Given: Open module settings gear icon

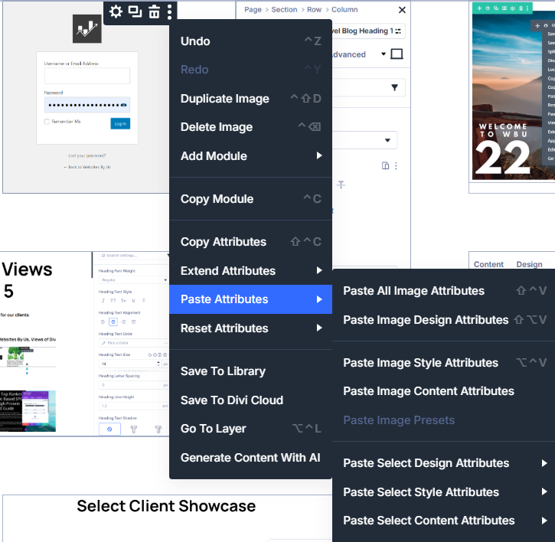Looking at the screenshot, I should 116,11.
